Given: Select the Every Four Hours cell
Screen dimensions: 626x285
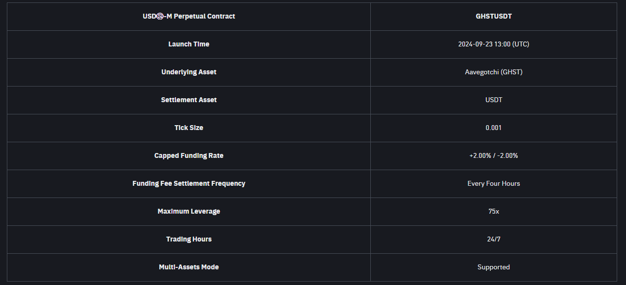Looking at the screenshot, I should [493, 183].
